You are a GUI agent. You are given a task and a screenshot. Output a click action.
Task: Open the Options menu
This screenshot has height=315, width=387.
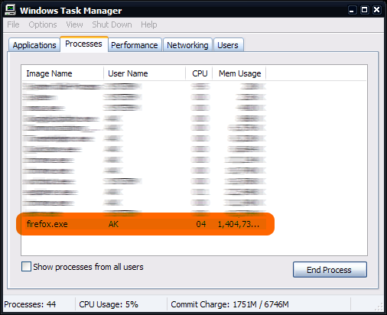coord(43,24)
